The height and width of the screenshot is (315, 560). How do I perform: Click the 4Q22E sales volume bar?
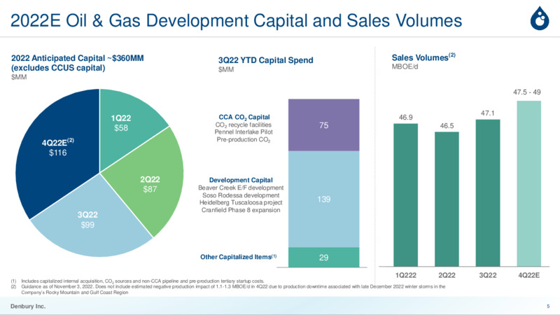[x=529, y=183]
